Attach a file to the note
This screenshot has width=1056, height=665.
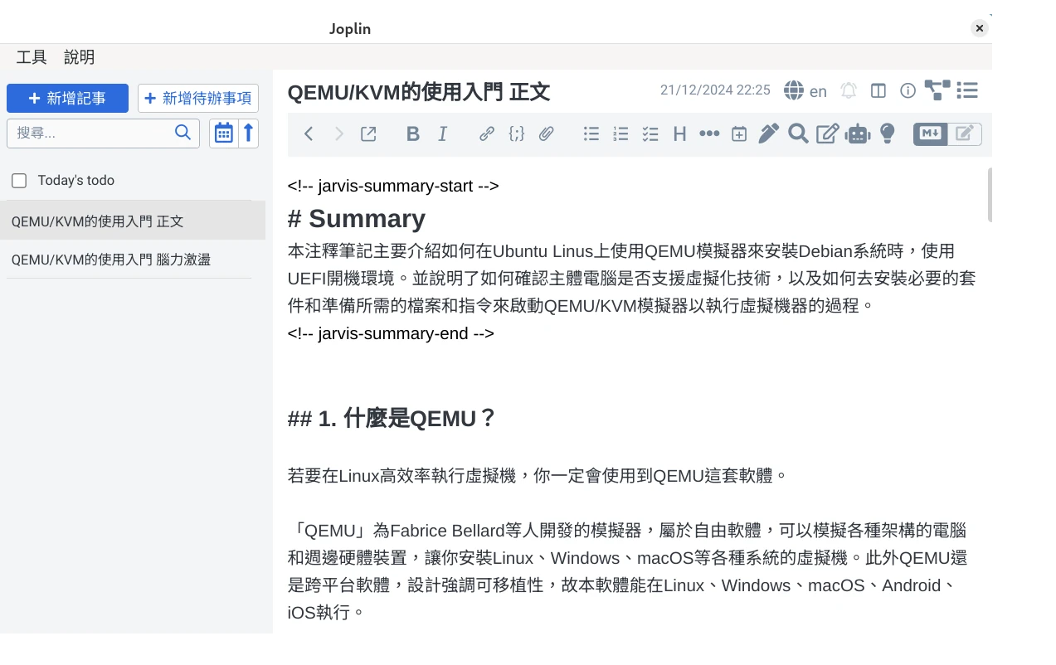[x=547, y=133]
